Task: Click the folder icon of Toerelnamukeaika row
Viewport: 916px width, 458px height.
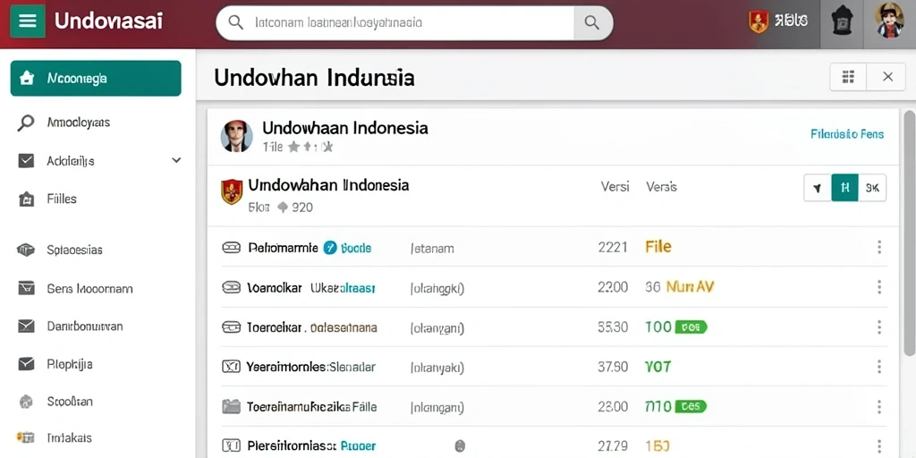Action: click(x=232, y=407)
